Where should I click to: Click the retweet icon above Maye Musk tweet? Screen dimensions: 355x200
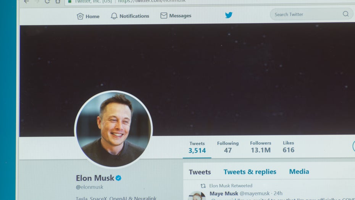pyautogui.click(x=203, y=186)
